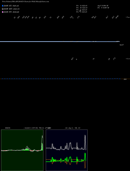
Task: Select the DOW ST: 848.41 label
Action: coord(11,6)
